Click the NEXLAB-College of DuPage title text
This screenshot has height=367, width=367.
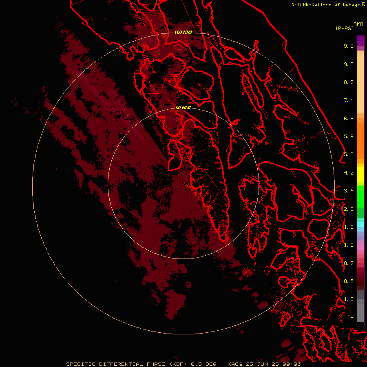[325, 4]
